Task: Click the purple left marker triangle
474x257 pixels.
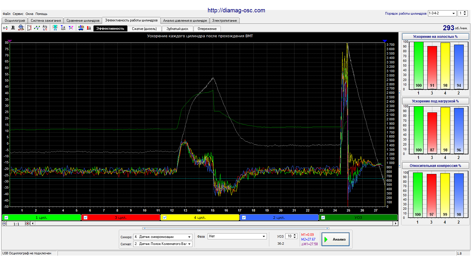Action: pos(10,41)
